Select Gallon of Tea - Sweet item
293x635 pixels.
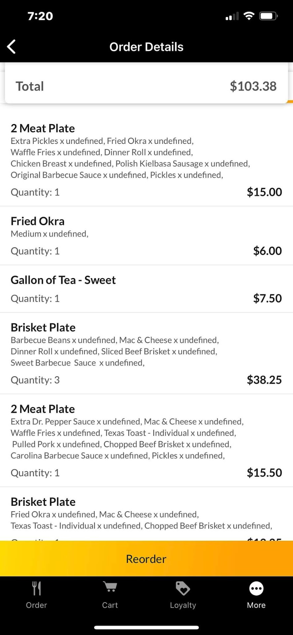[63, 280]
